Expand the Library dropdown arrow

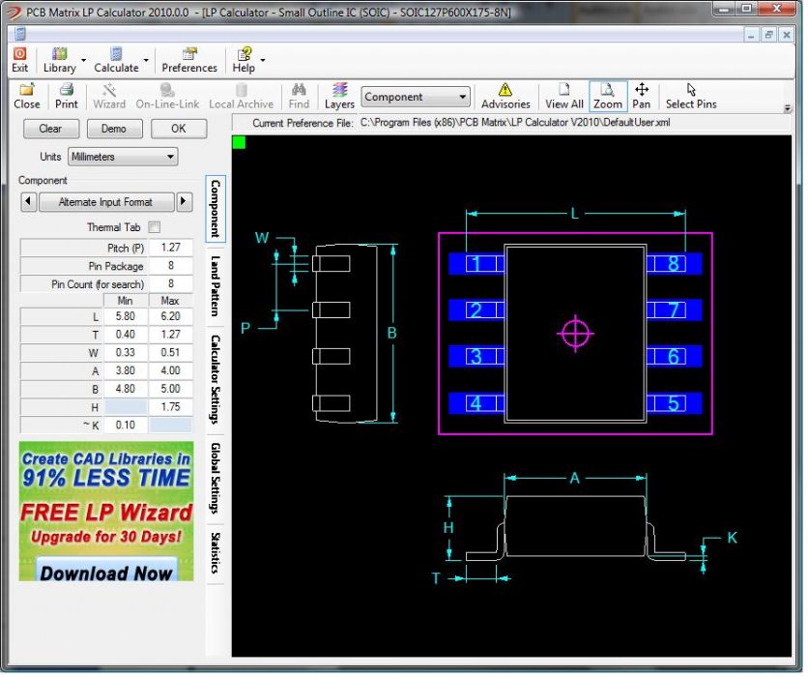tap(83, 60)
